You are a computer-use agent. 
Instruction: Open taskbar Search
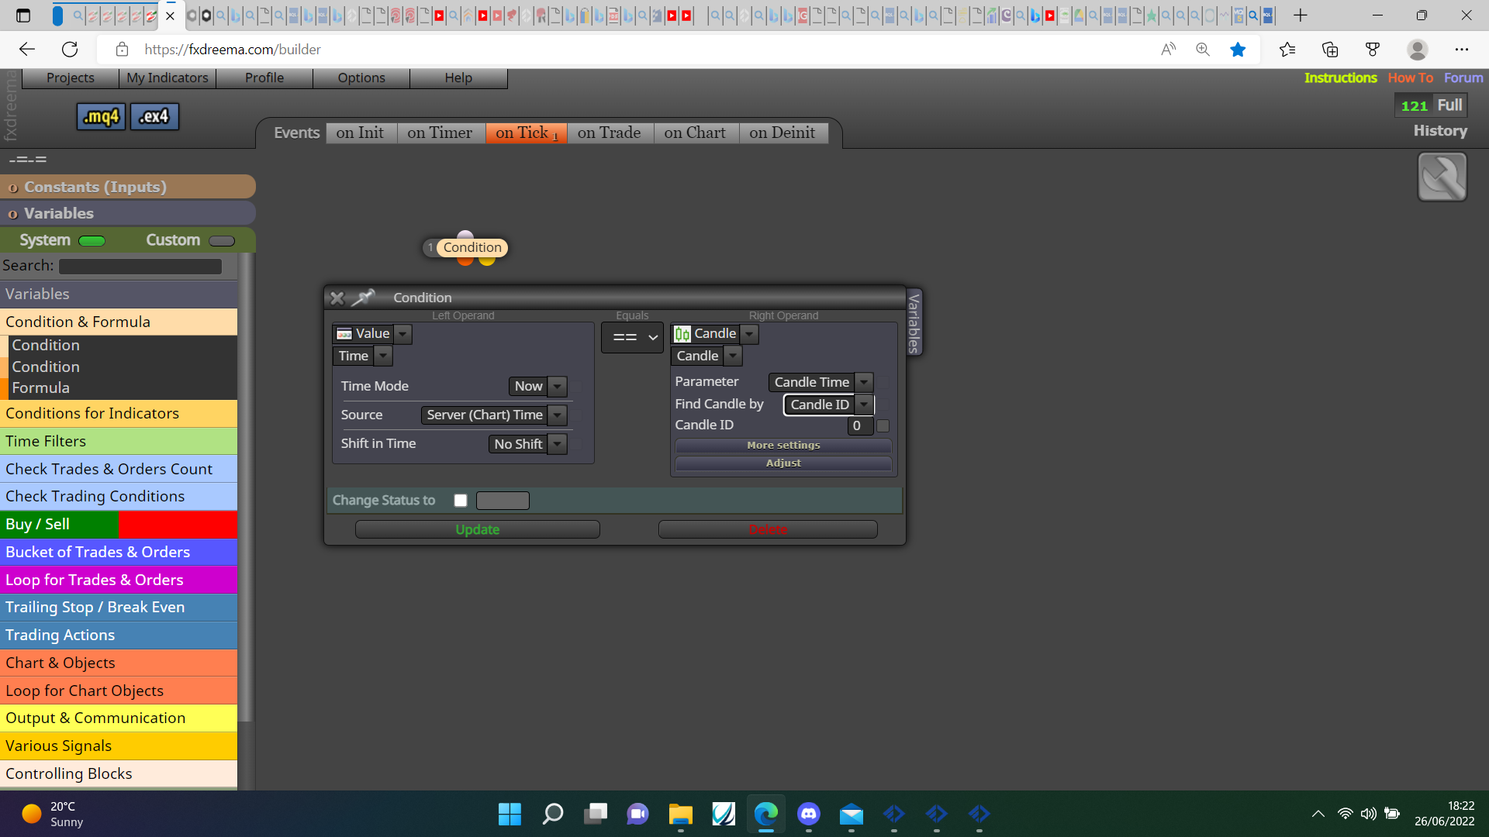pos(553,814)
